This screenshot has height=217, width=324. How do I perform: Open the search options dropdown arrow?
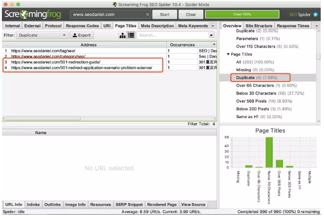click(211, 35)
